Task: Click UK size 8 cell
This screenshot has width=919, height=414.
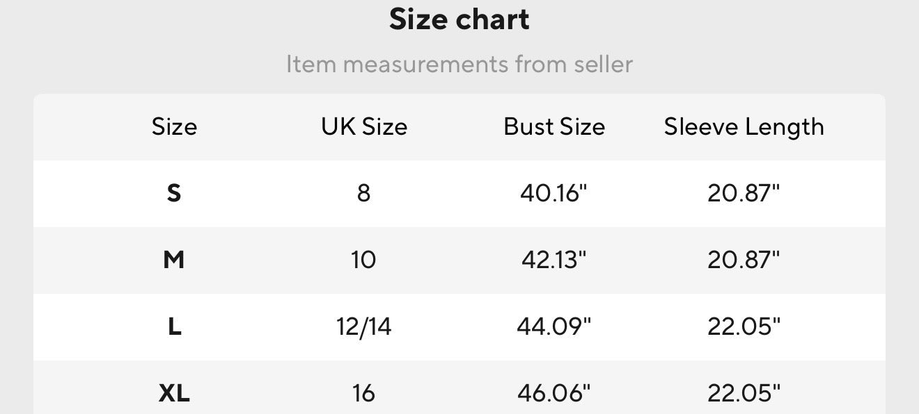Action: pos(364,193)
